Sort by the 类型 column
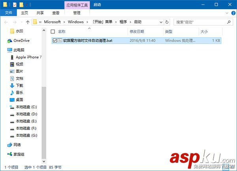The height and width of the screenshot is (171, 237). tap(169, 32)
